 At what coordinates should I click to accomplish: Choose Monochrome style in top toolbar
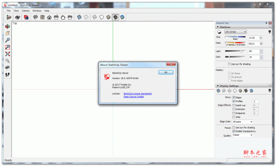click(x=122, y=17)
